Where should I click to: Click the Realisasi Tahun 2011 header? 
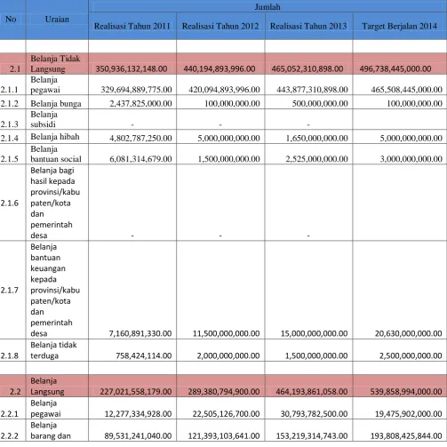tap(132, 26)
